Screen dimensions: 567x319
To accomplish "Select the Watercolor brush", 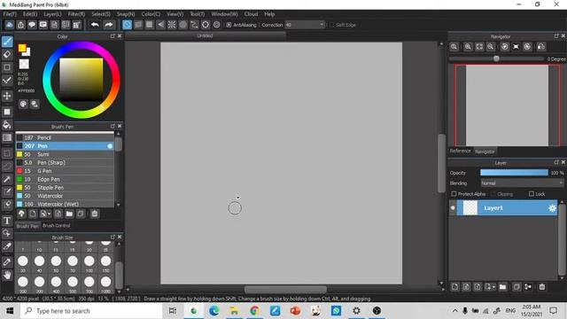I will coord(65,196).
